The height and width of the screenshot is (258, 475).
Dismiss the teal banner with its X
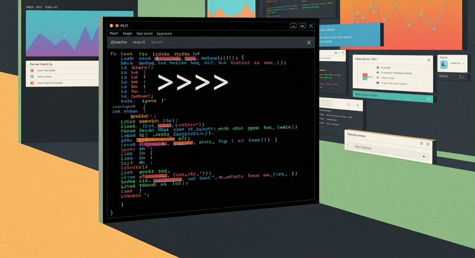click(429, 99)
